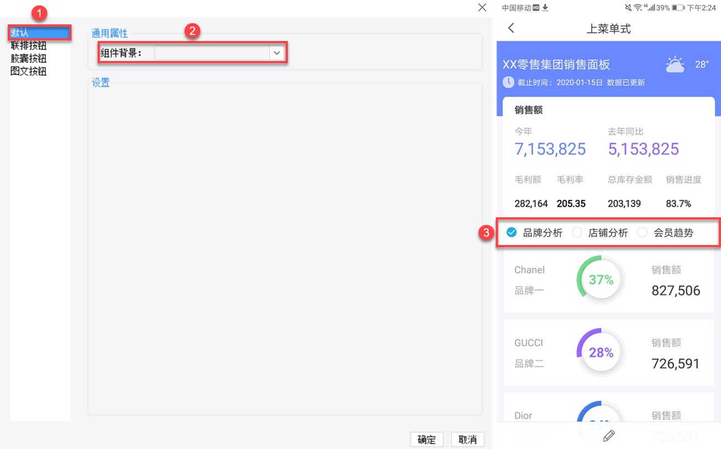Tap the 毛利额 value 282,164
721x449 pixels.
click(x=531, y=203)
